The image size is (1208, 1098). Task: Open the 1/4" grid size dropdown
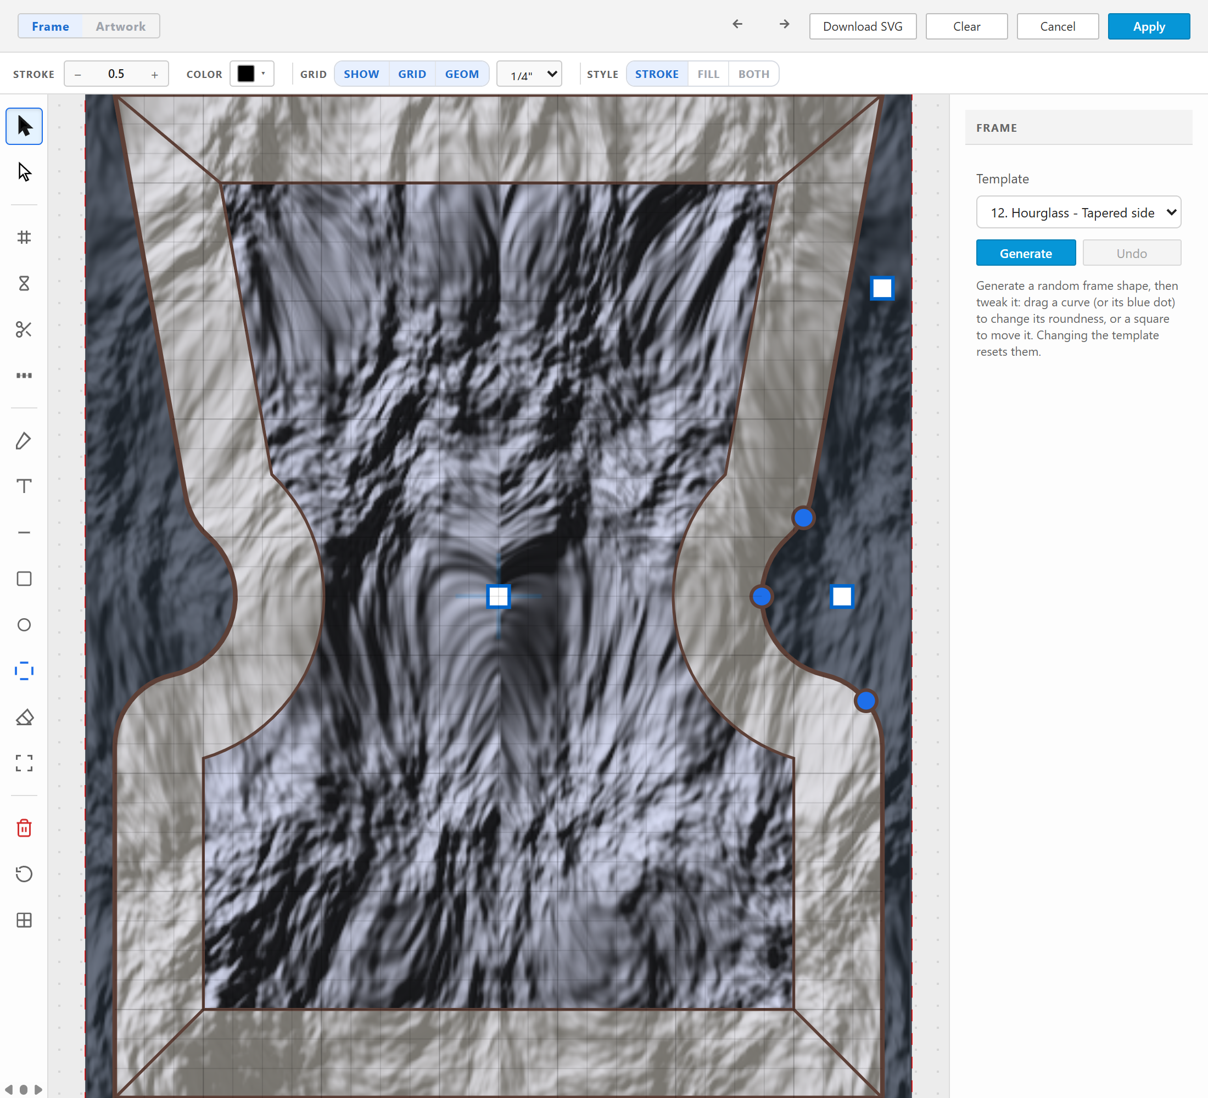pyautogui.click(x=529, y=74)
